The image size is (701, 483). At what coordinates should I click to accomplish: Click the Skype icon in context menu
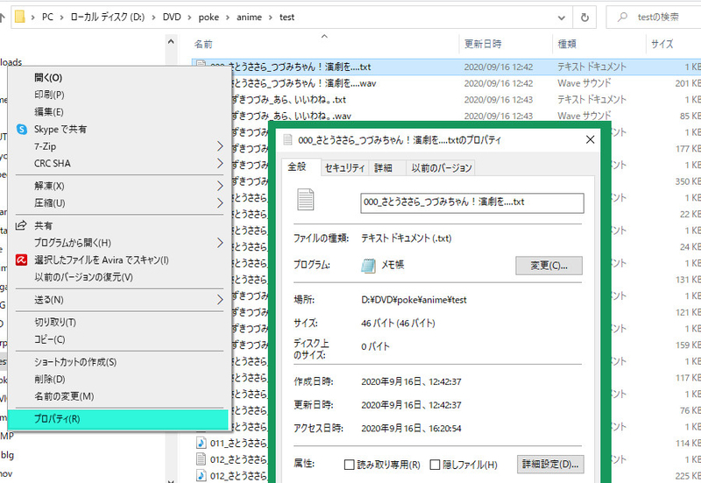coord(21,129)
